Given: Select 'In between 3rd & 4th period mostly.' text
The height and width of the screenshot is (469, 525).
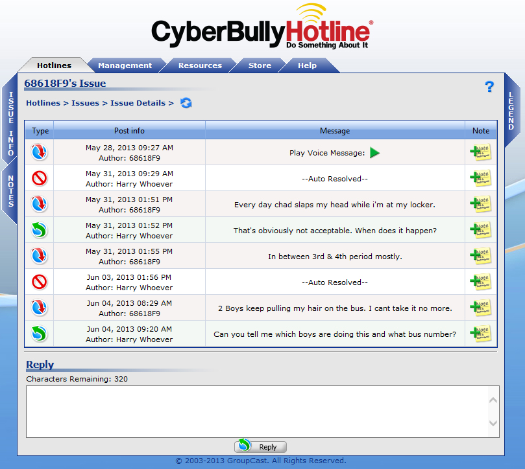Looking at the screenshot, I should coord(335,257).
